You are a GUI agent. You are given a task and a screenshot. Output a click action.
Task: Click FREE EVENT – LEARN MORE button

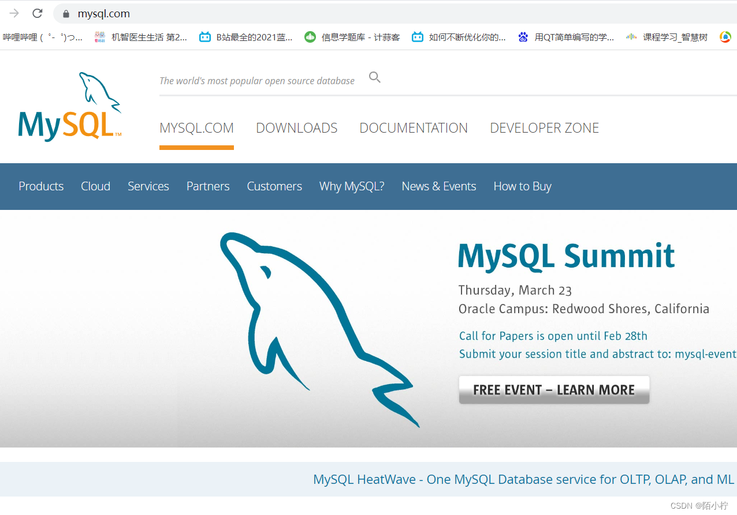[x=554, y=390]
